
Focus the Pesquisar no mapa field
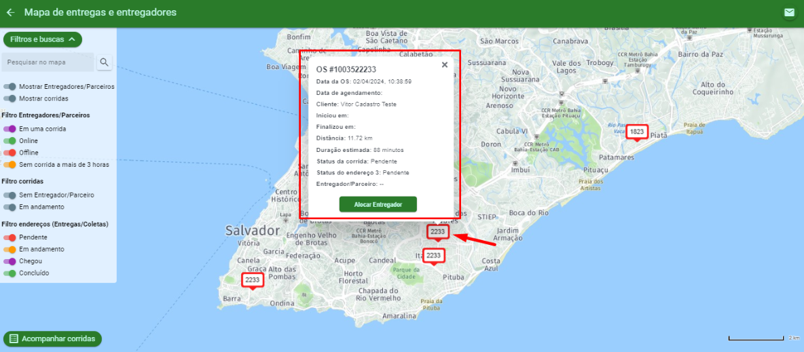48,62
